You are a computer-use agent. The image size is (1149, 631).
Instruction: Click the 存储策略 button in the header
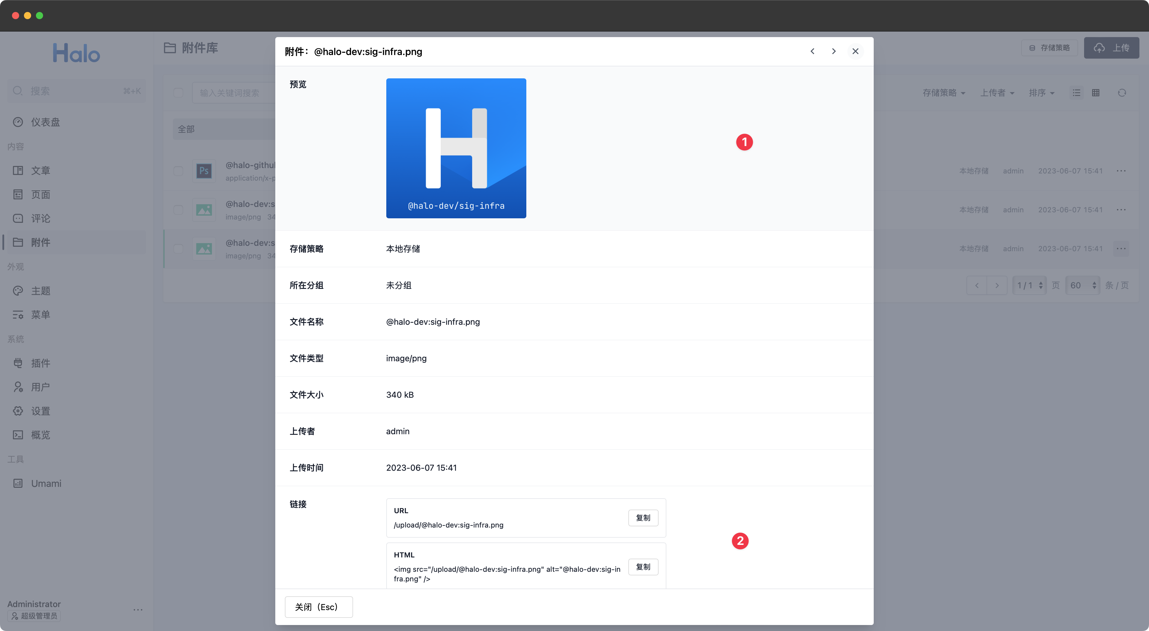click(1049, 48)
